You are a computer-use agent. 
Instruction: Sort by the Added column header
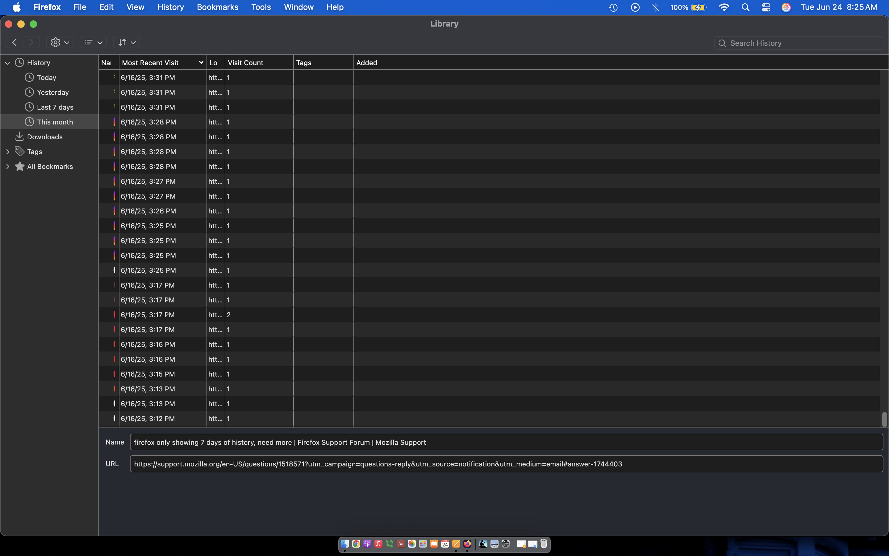click(621, 63)
